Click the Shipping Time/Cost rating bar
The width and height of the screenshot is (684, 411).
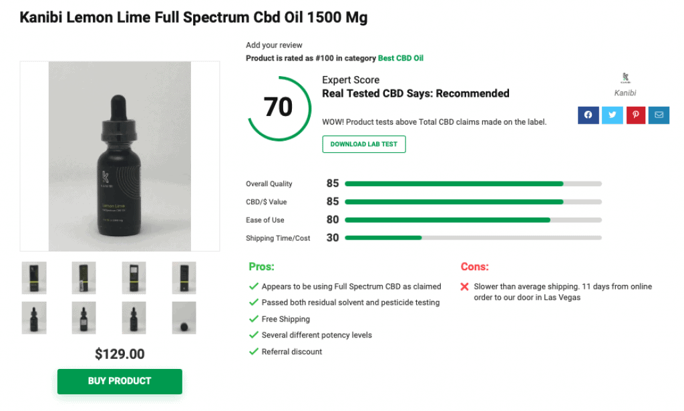tap(473, 238)
